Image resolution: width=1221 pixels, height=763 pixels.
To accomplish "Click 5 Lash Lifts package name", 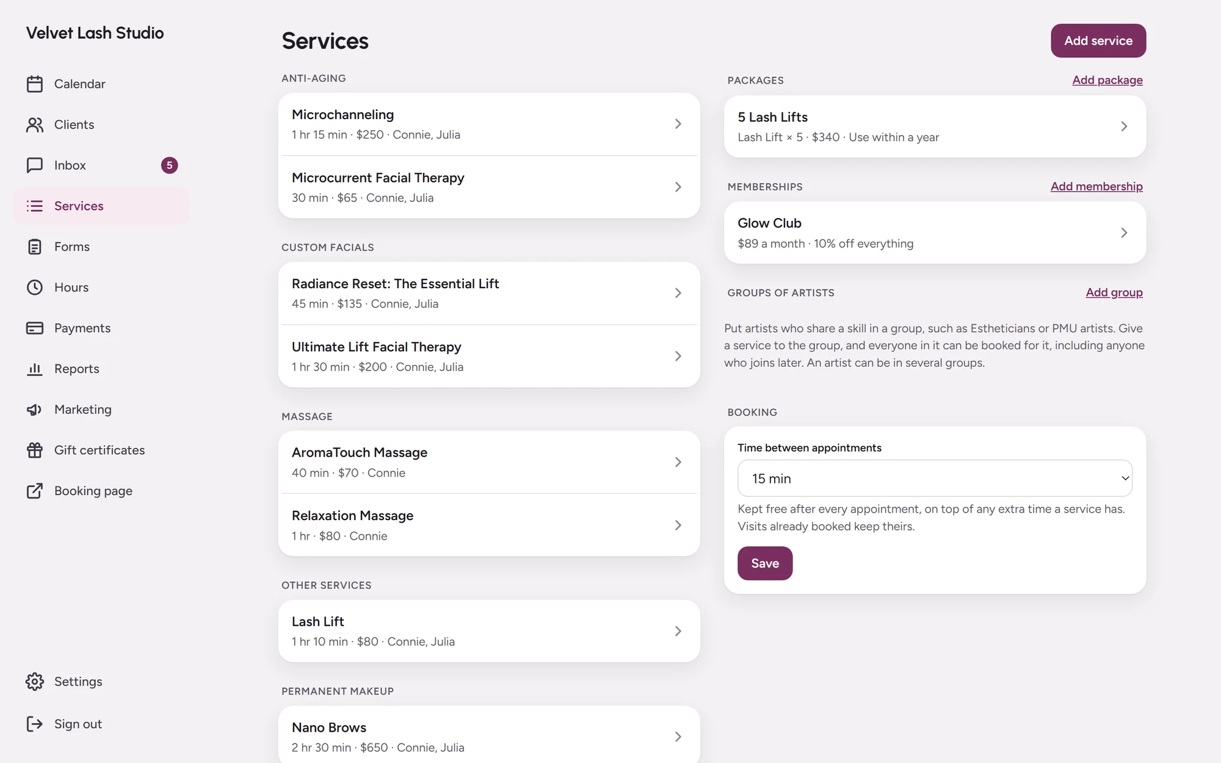I will 772,117.
